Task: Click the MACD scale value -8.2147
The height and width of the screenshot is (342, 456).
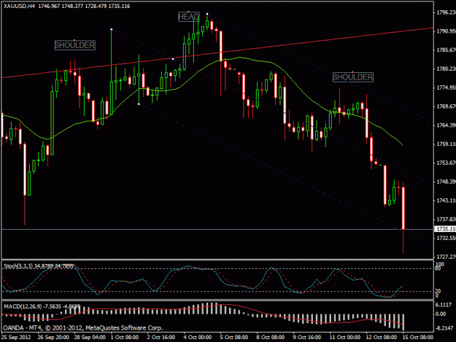Action: [444, 328]
